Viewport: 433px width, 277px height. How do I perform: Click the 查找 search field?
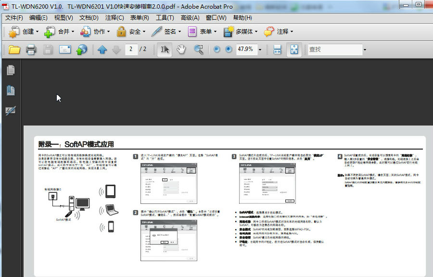tap(335, 50)
